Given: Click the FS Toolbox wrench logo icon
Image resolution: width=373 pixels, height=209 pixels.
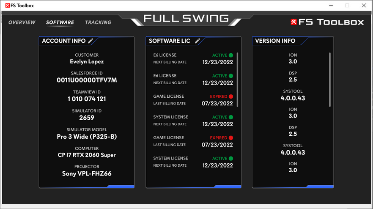Looking at the screenshot, I should 293,22.
